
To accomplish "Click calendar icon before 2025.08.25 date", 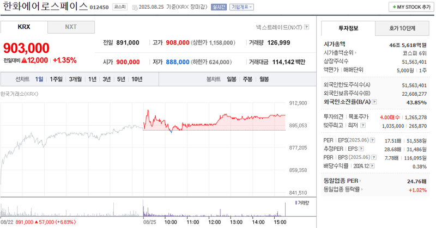I will (135, 7).
